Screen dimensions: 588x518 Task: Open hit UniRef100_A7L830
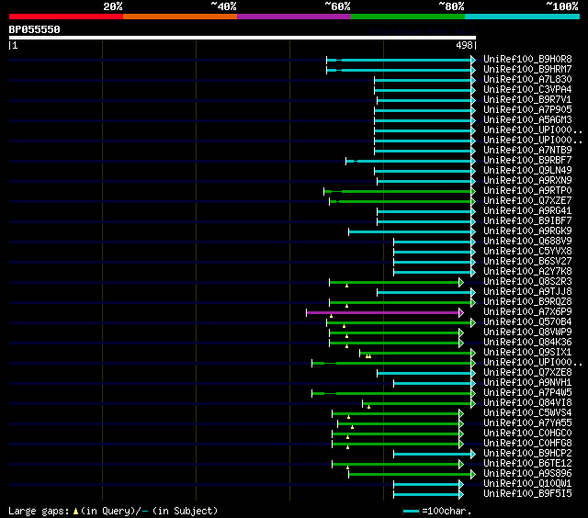point(527,80)
